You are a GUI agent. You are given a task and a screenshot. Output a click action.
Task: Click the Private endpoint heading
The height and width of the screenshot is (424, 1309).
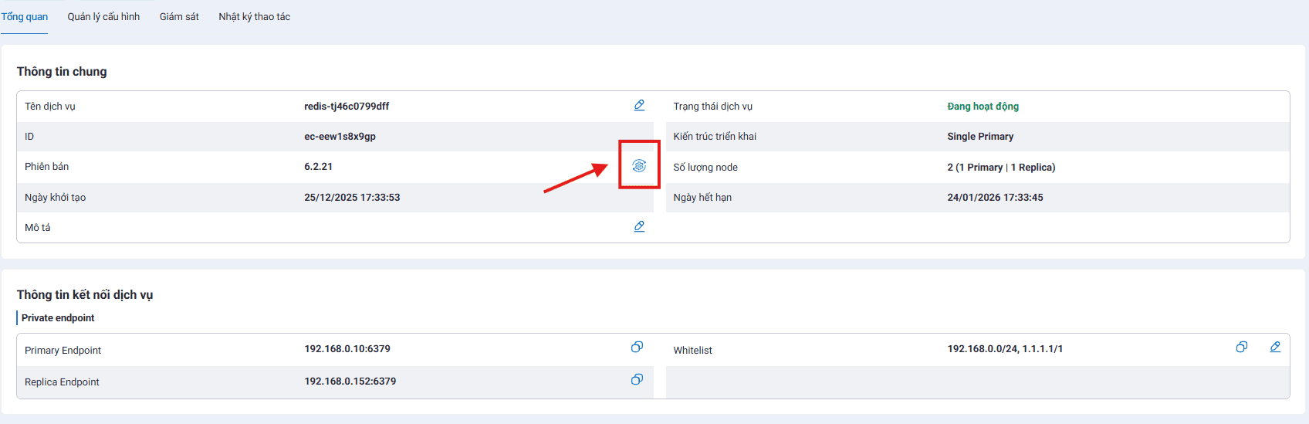(x=58, y=318)
